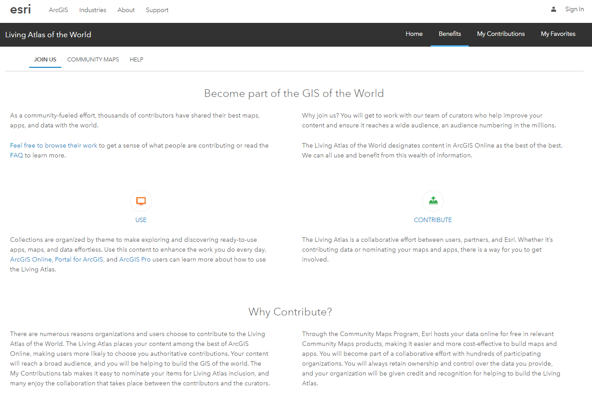592x402 pixels.
Task: Follow 'Feel free to browse their work' link
Action: (54, 145)
